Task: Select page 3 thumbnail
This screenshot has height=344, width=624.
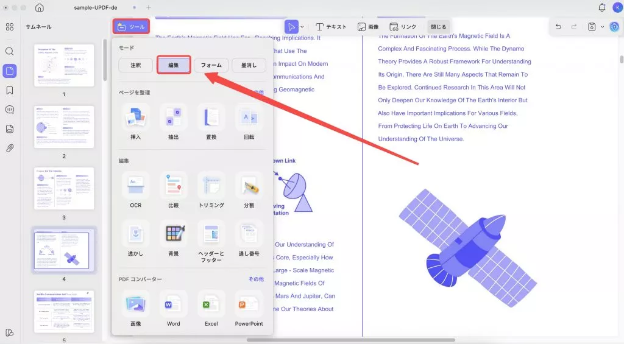Action: [x=64, y=189]
